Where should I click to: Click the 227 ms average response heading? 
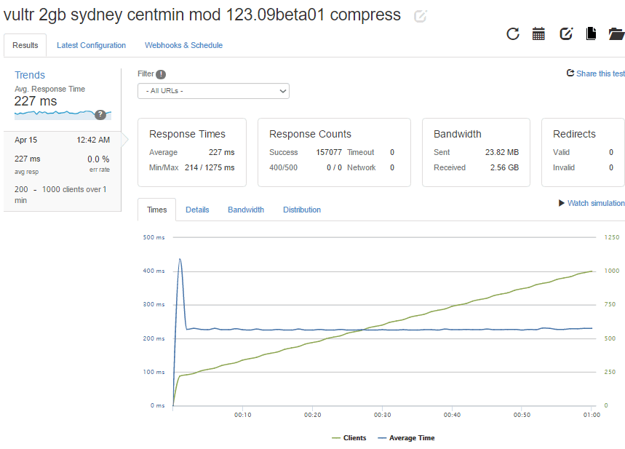click(36, 101)
